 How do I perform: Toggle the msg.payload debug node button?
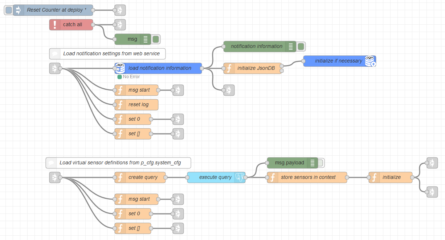321,163
